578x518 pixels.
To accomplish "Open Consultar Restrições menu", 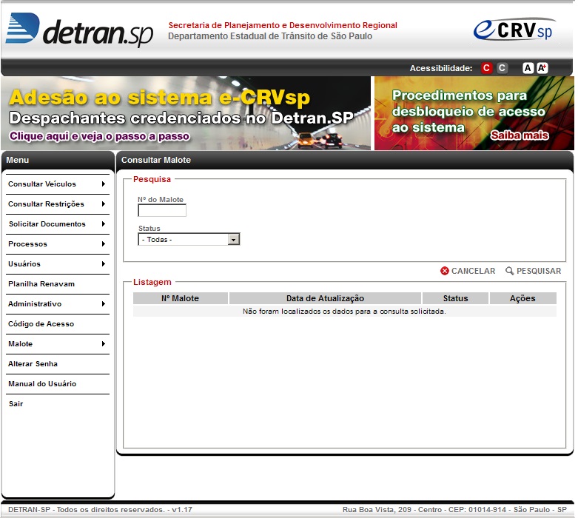I will 46,204.
